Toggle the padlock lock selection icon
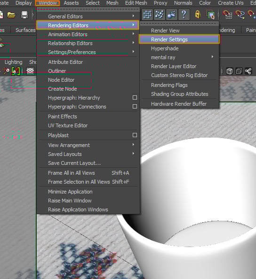 click(x=197, y=15)
